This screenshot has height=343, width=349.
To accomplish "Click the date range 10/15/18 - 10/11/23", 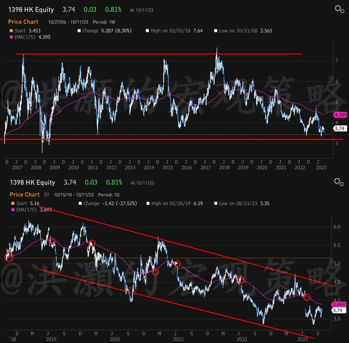I will tap(74, 195).
